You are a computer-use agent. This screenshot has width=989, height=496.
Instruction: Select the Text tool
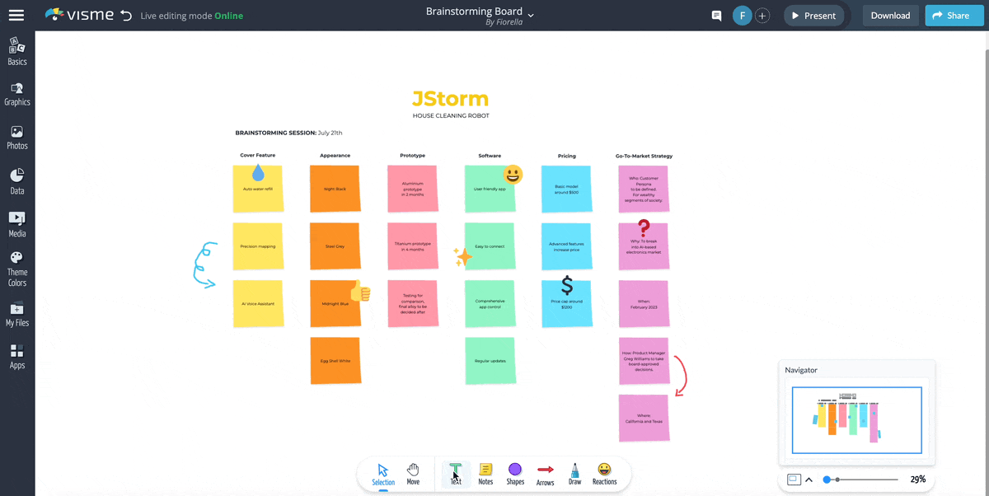pos(456,474)
